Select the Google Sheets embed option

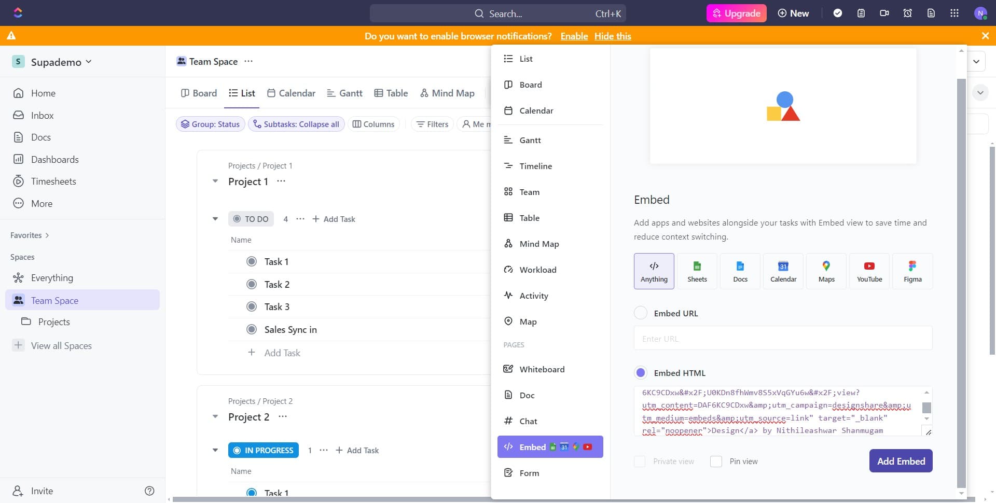(697, 271)
